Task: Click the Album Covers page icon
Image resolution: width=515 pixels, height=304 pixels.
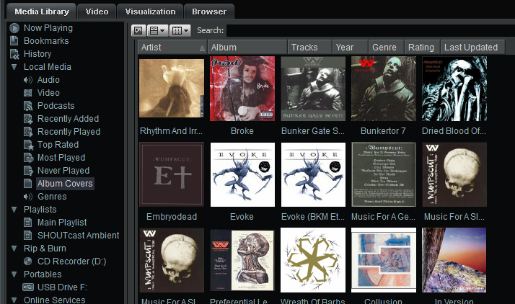Action: coord(28,183)
